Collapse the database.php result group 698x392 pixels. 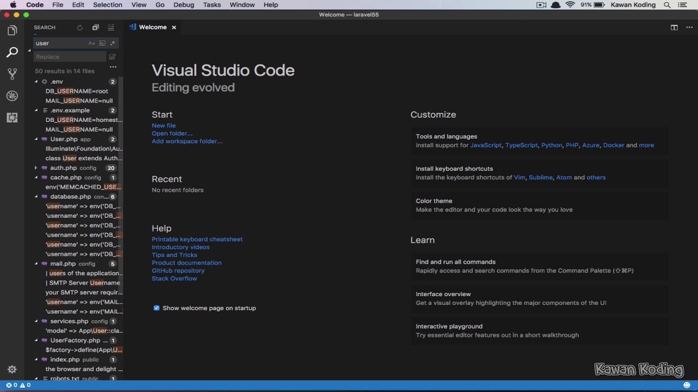tap(37, 197)
